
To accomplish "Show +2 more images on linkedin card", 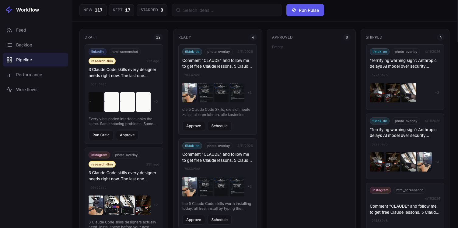I will (156, 102).
